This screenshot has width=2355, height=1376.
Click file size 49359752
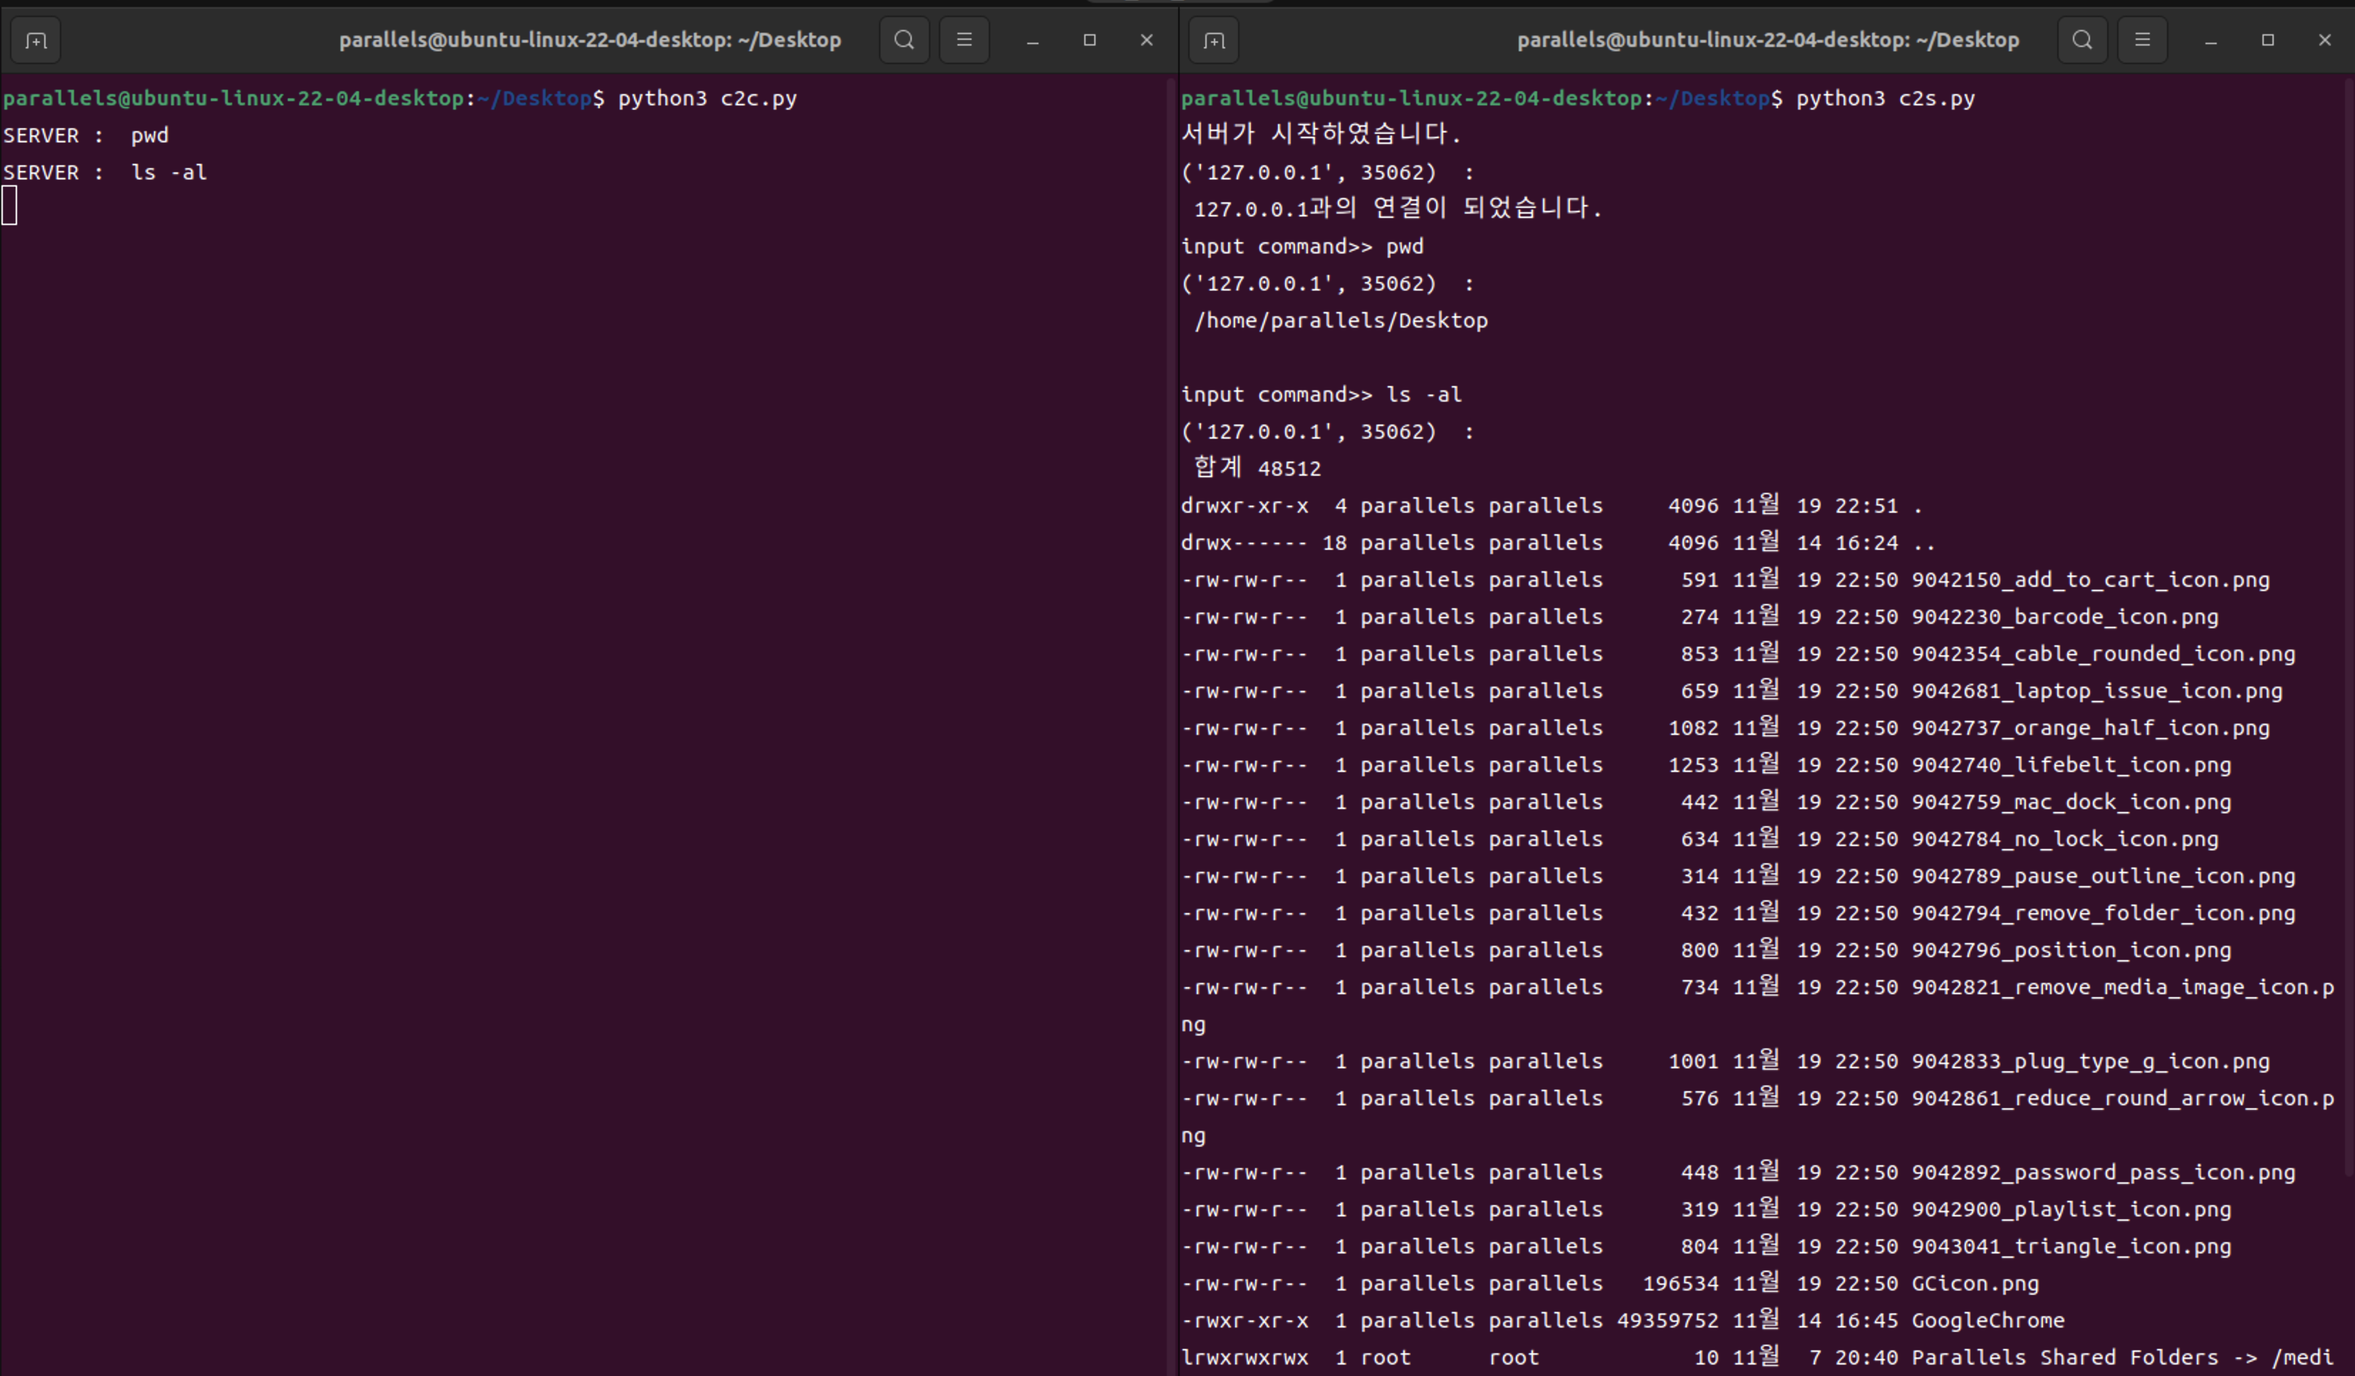click(1668, 1321)
